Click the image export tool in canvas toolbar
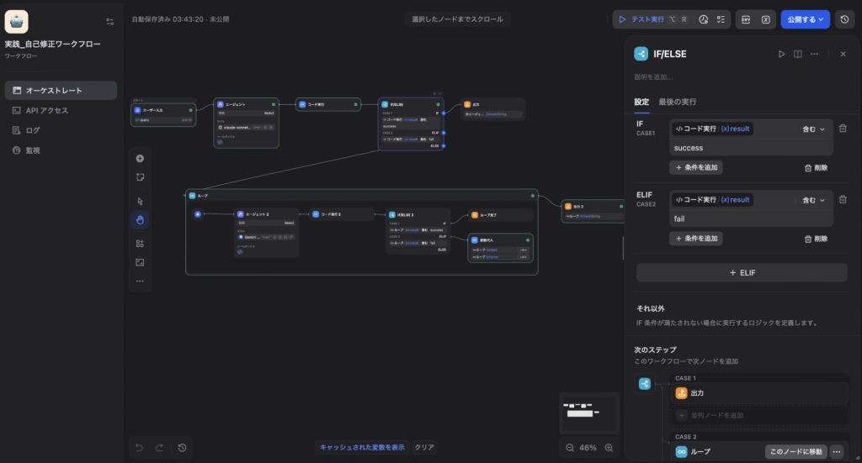The height and width of the screenshot is (463, 862). pos(140,262)
